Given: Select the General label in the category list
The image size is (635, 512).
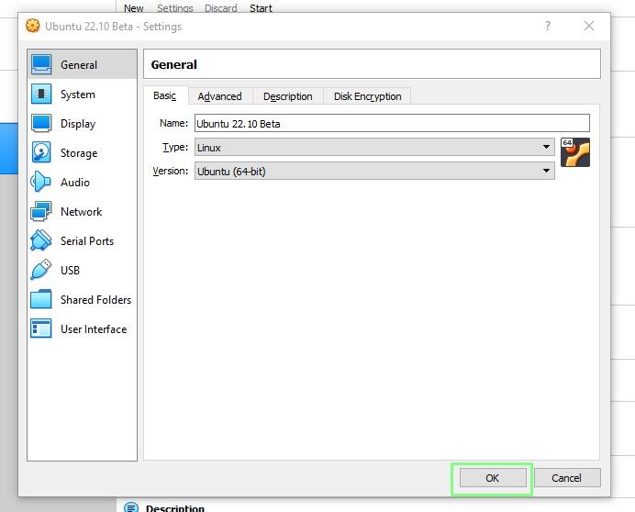Looking at the screenshot, I should (x=79, y=65).
